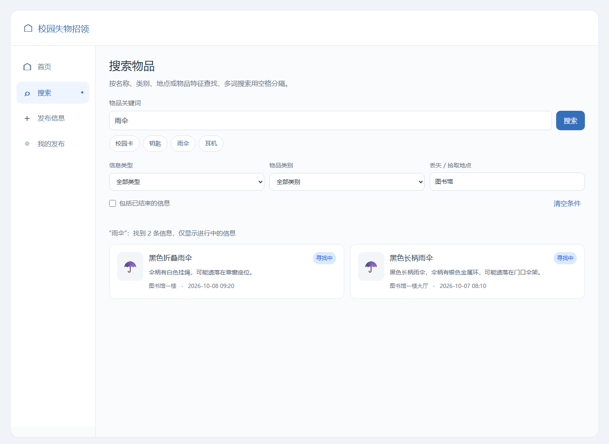Screen dimensions: 609x444
Task: Click the 寻找中 badge on 黑色长柄雨伞 card
Action: pyautogui.click(x=565, y=258)
